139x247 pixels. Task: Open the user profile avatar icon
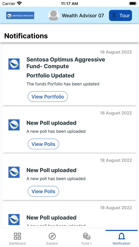pyautogui.click(x=53, y=15)
